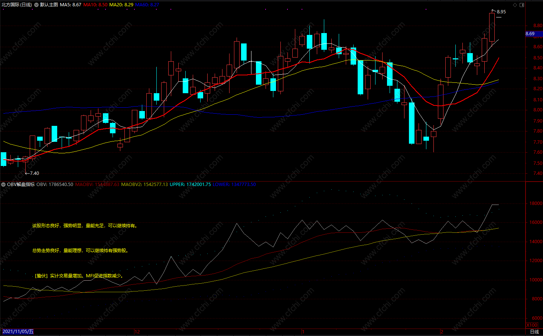This screenshot has width=543, height=336.
Task: Click the diamond icon at top right
Action: coord(515,5)
